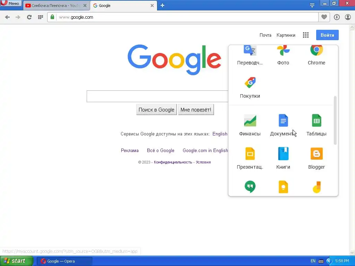This screenshot has width=355, height=266.
Task: Open the Windows start button
Action: point(17,261)
